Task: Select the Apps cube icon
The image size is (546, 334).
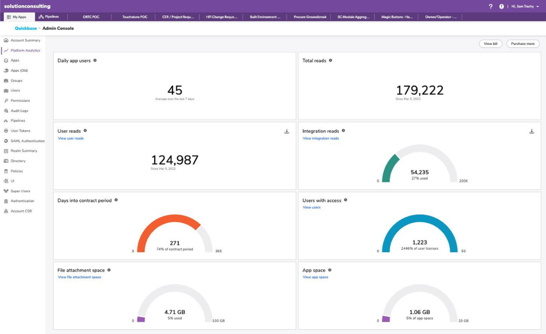Action: [x=6, y=60]
